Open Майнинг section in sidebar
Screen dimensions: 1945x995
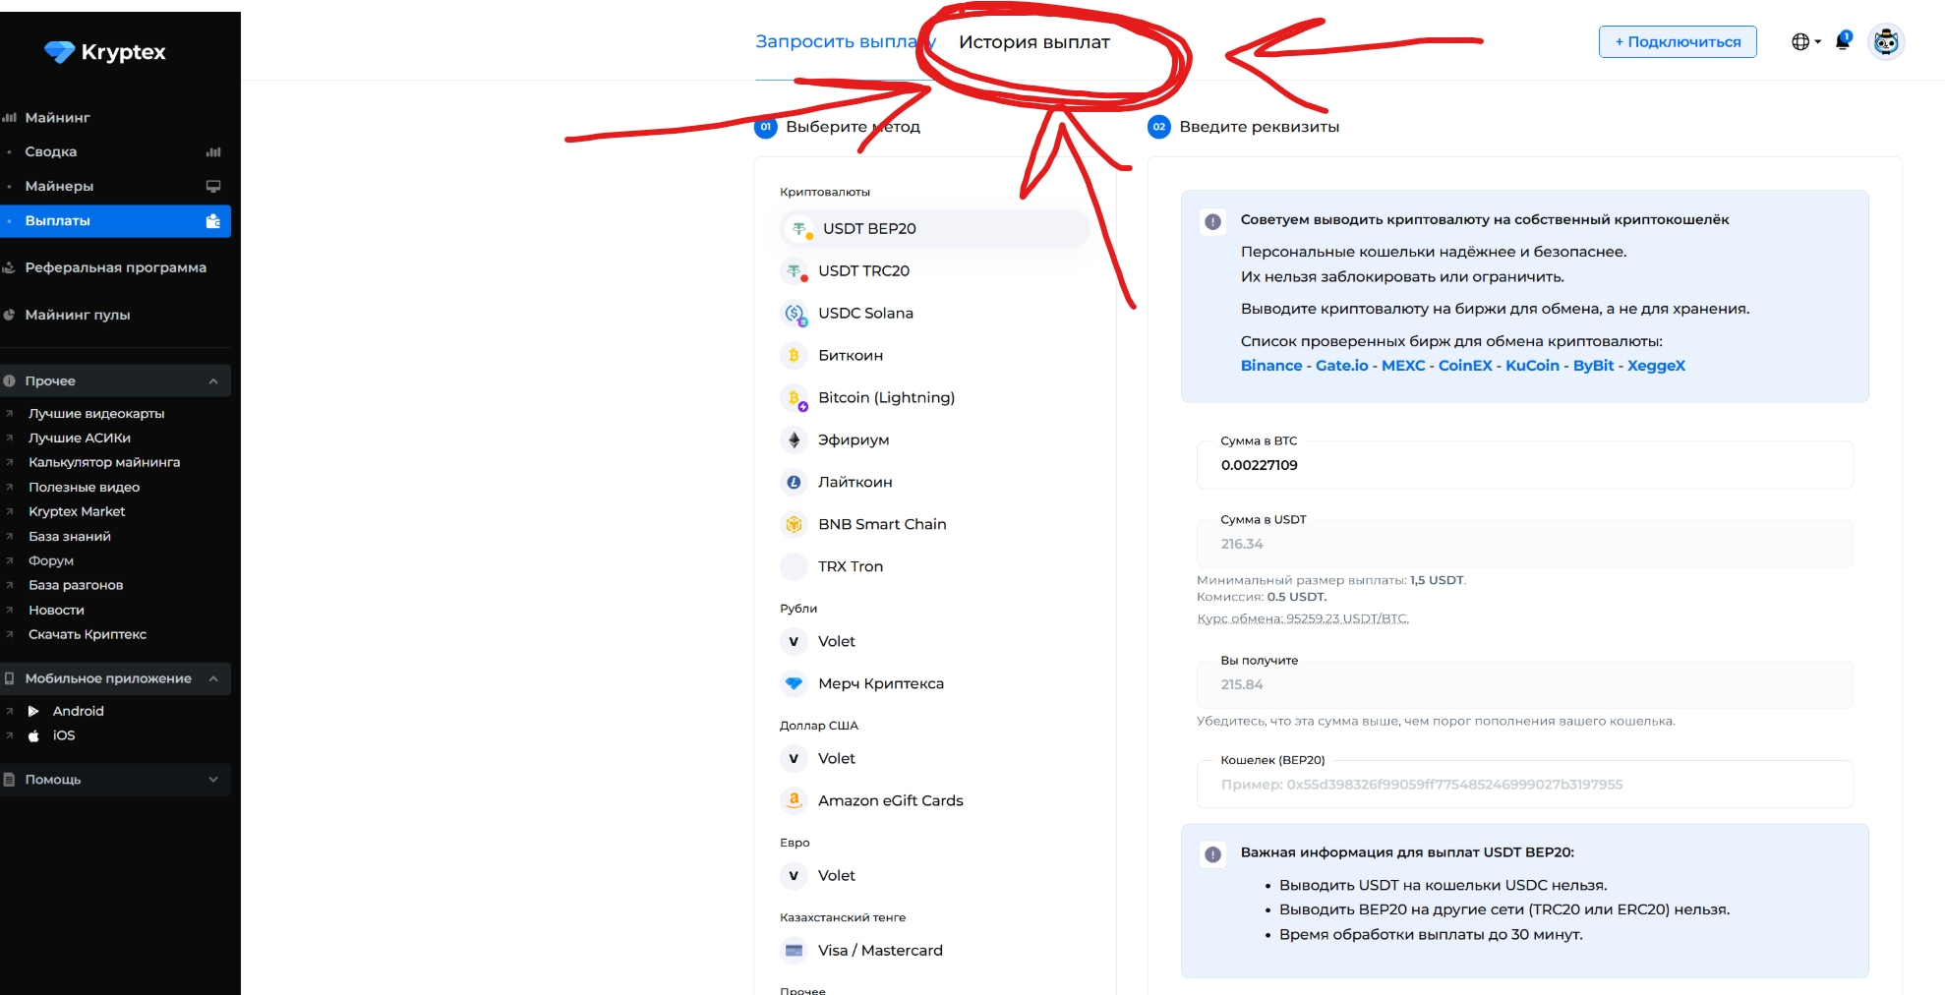(x=57, y=117)
